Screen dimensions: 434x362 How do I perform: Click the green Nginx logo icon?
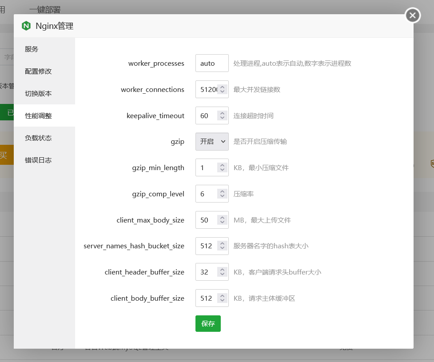pos(26,26)
